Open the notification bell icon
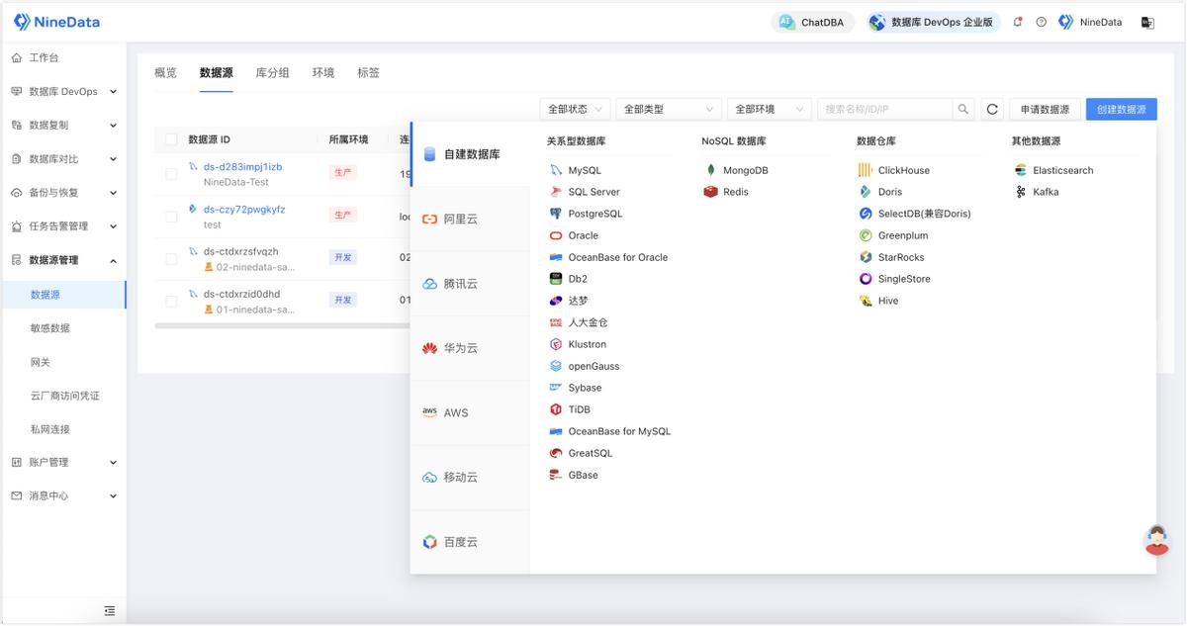Screen dimensions: 1187x626 tap(1018, 22)
